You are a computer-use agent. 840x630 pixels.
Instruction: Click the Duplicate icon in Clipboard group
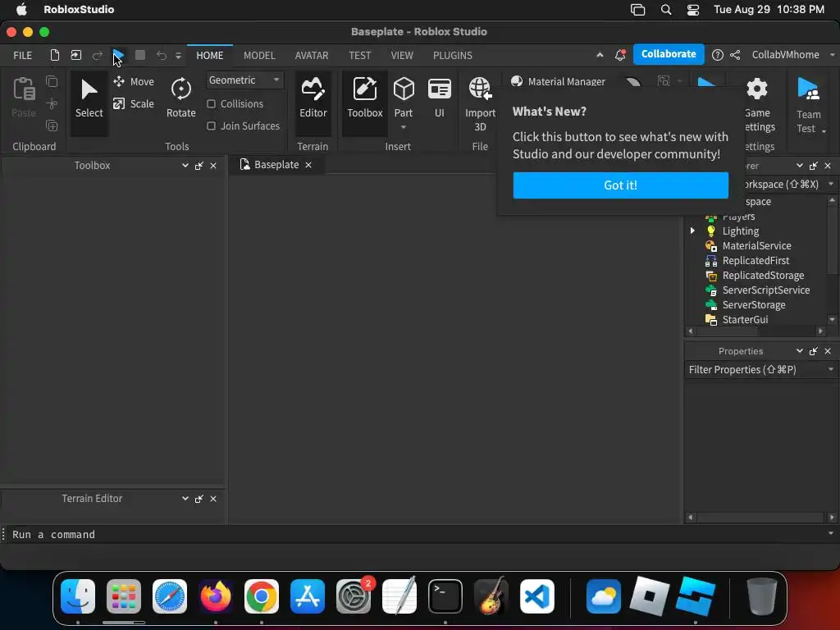pos(52,126)
